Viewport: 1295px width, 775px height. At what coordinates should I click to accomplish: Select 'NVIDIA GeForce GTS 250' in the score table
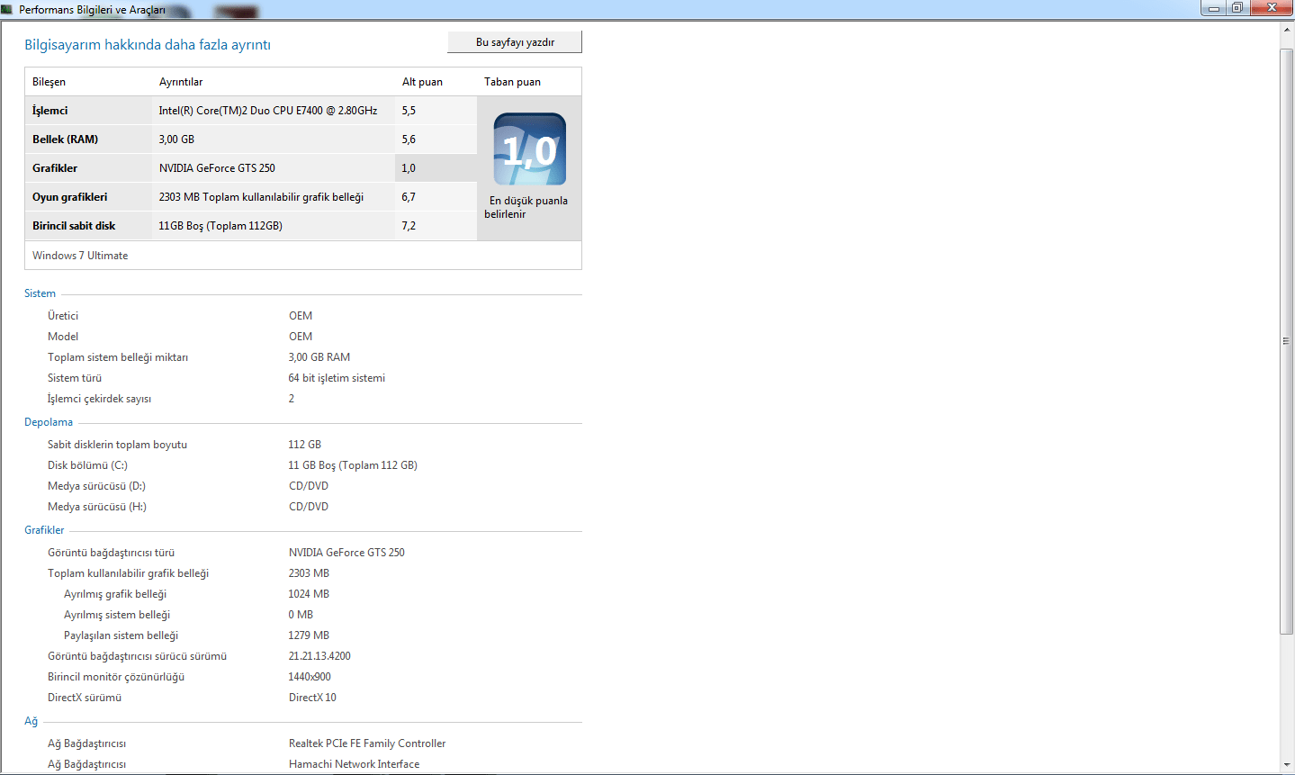point(217,168)
